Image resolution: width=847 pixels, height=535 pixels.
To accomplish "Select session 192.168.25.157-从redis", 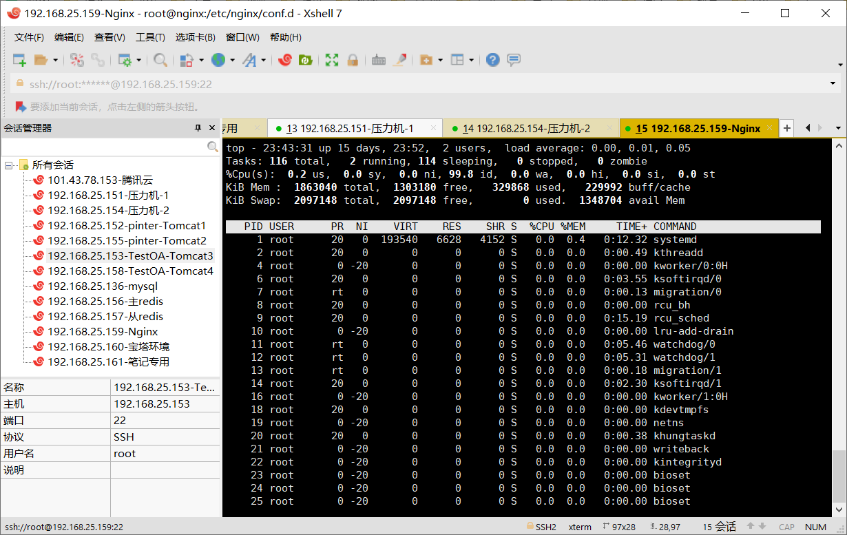I will click(x=105, y=317).
